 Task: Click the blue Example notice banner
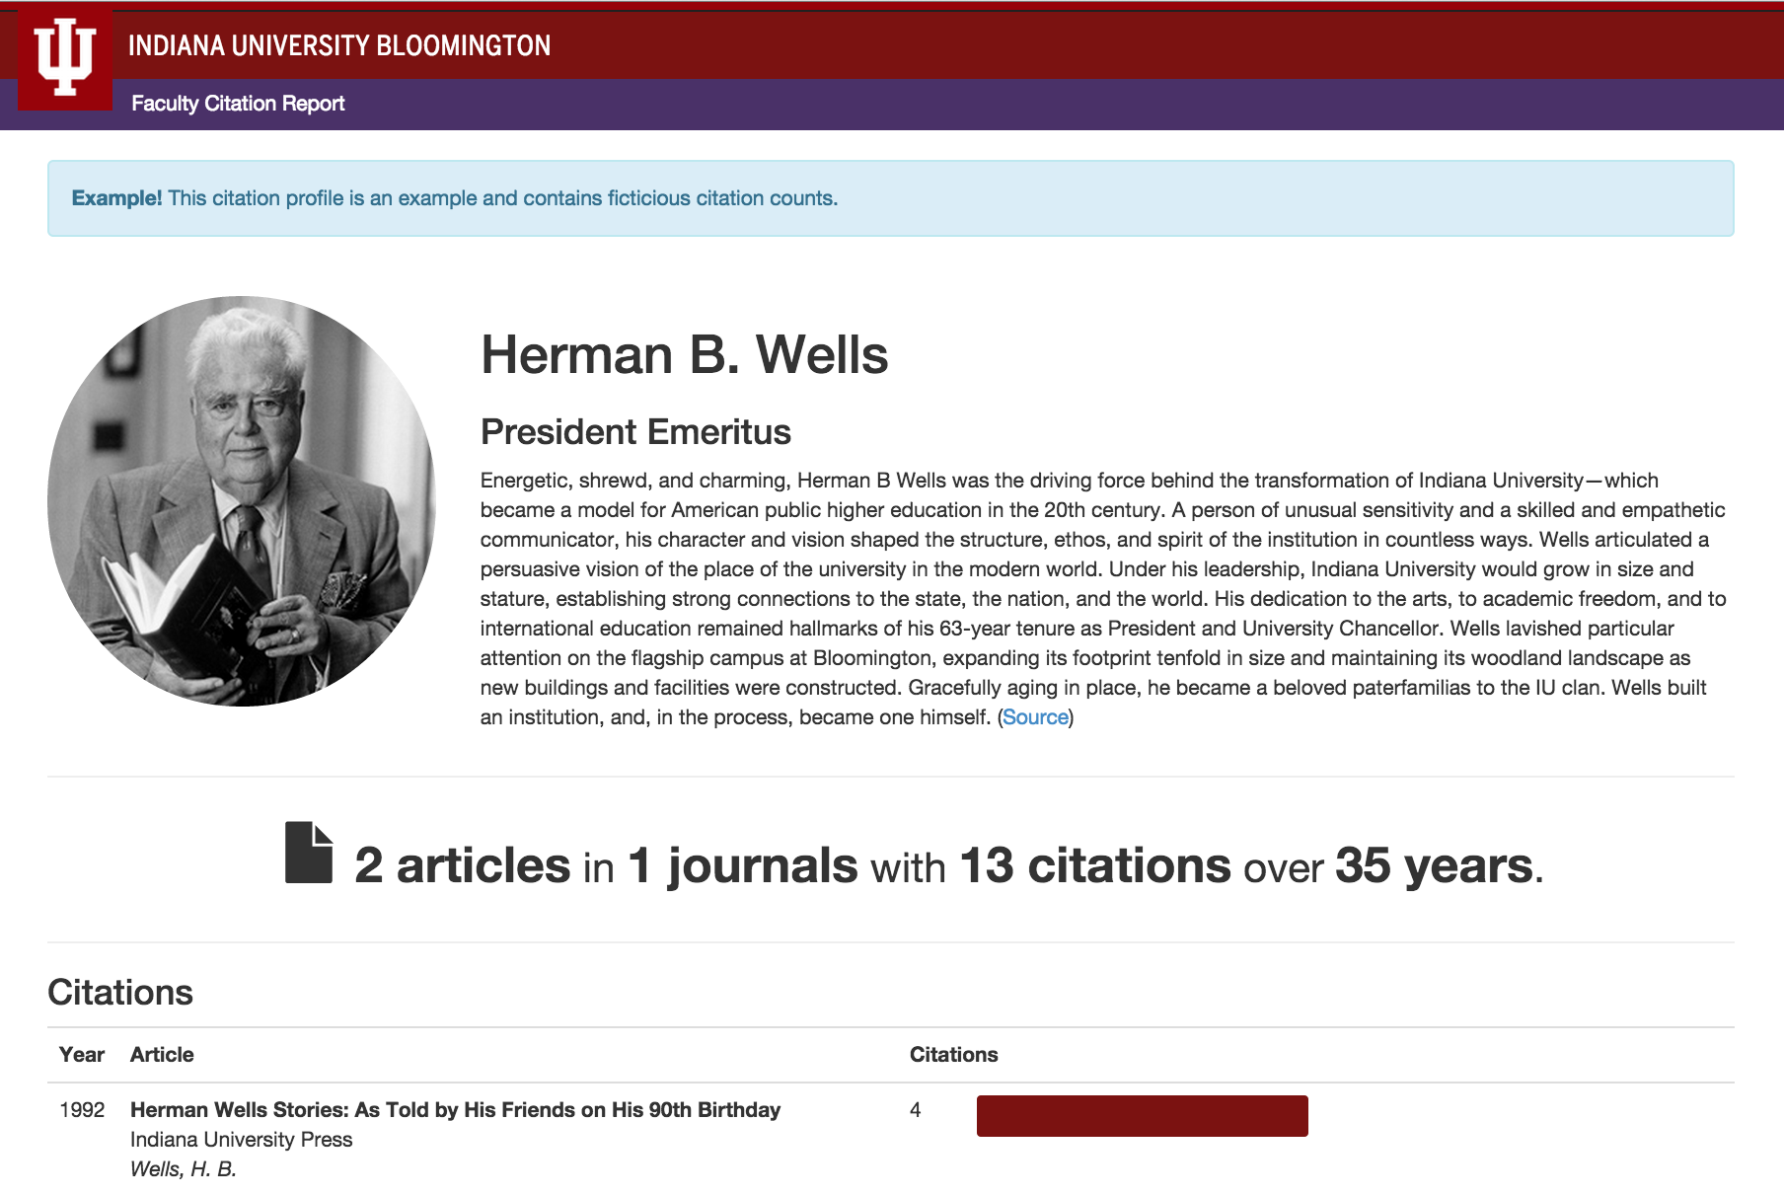[x=890, y=198]
